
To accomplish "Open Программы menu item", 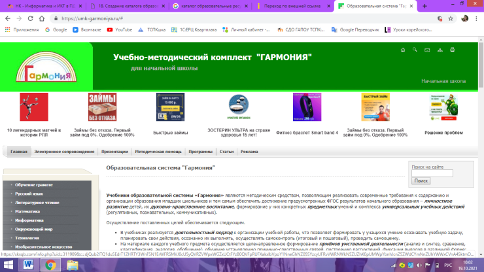I will (x=200, y=152).
